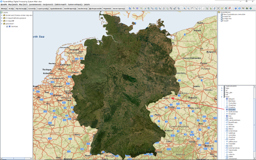Viewport: 256px width, 160px height.
Task: Click the Layers pool(U) button
Action: tap(43, 8)
